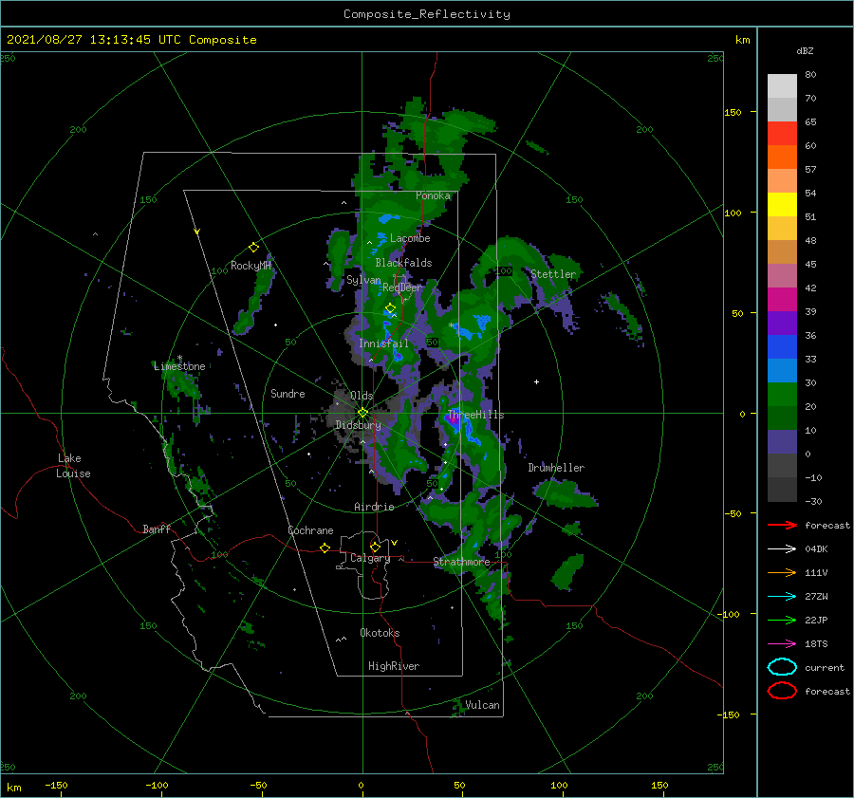
Task: Click the RockyMH label
Action: [x=251, y=266]
